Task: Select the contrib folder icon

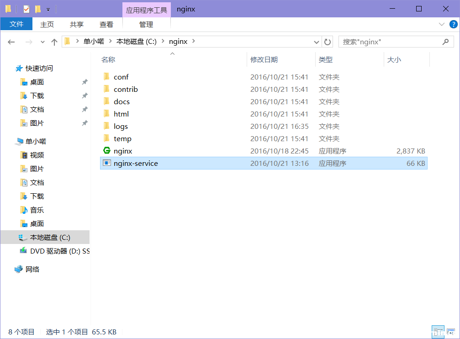Action: [x=106, y=89]
